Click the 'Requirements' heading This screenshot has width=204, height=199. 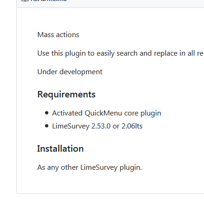coord(67,94)
